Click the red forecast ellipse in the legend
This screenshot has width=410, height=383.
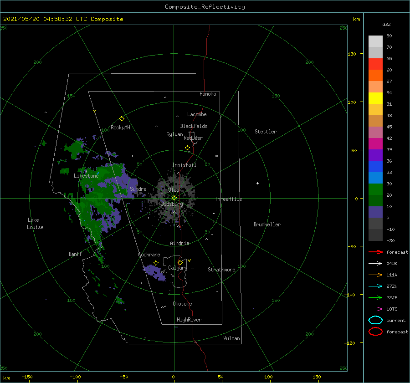pos(375,332)
